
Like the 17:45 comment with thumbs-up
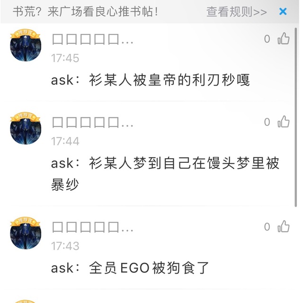point(284,39)
